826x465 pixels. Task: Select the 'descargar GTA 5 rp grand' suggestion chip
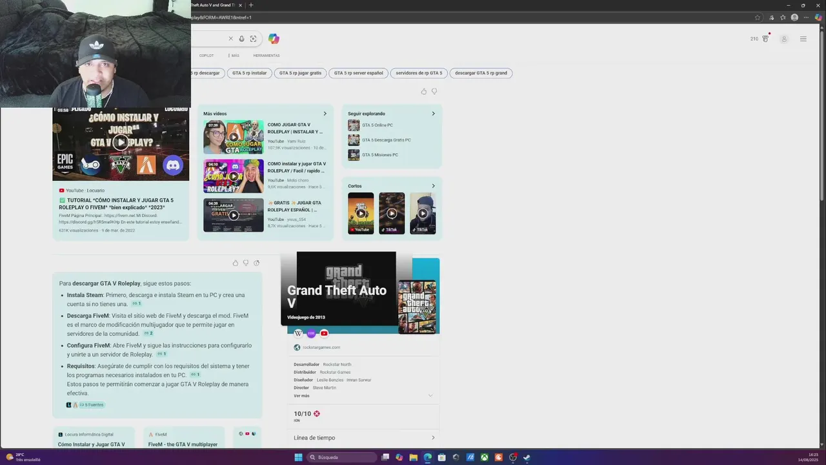[481, 73]
